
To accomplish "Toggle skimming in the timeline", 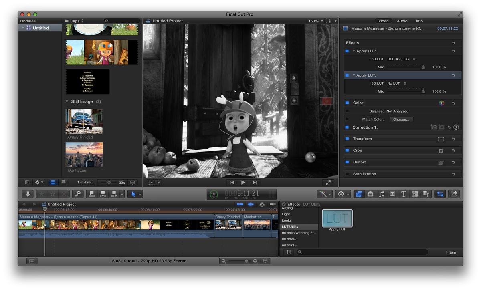I will tap(240, 204).
